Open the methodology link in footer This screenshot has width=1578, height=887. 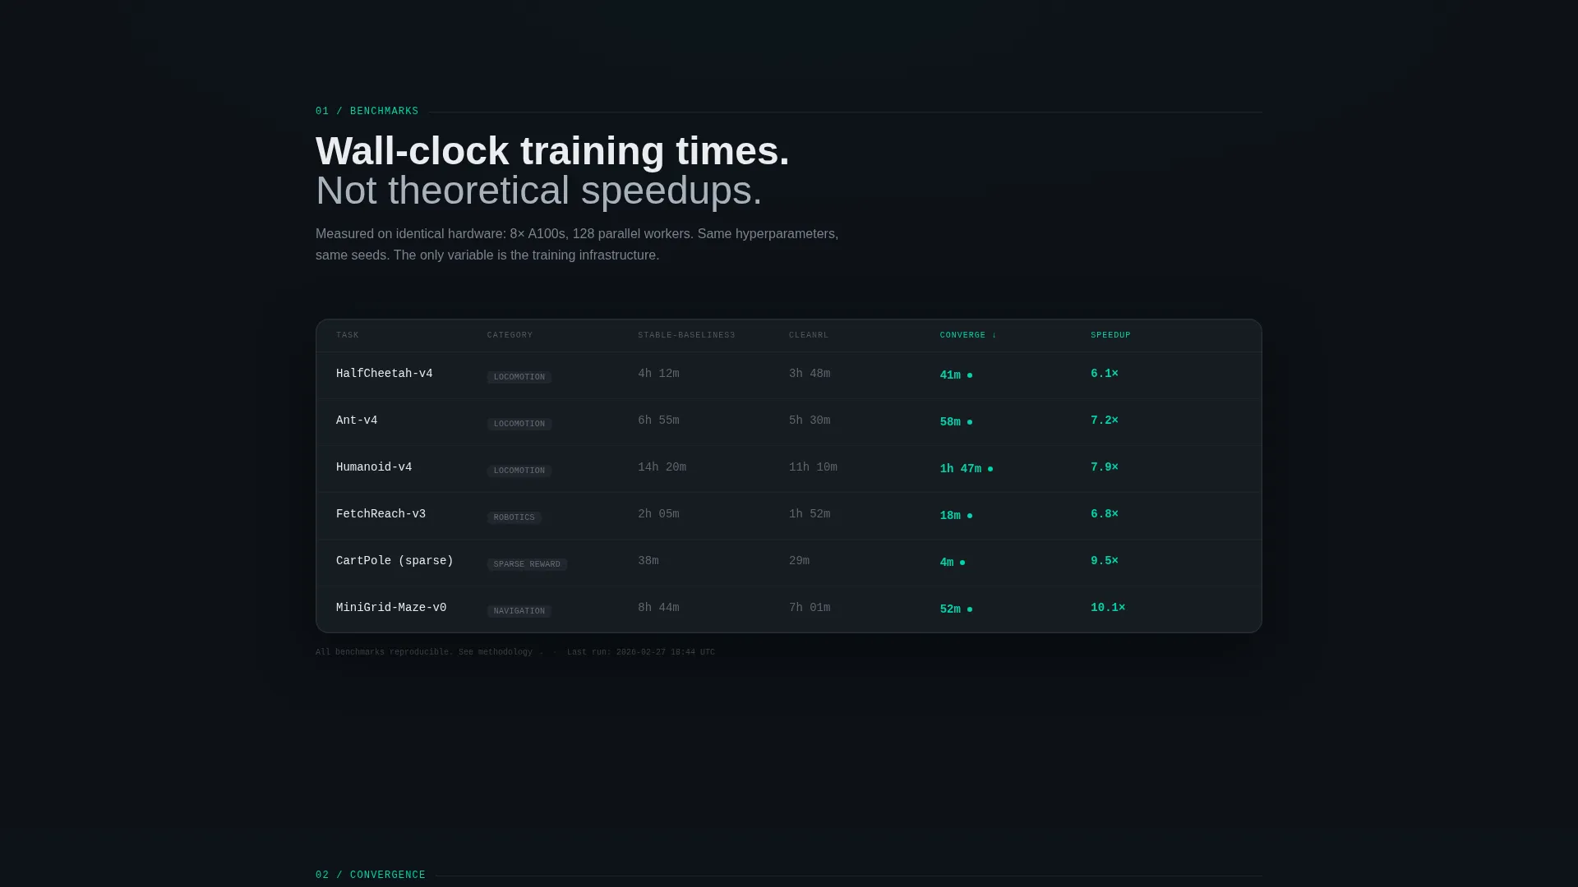click(x=505, y=652)
